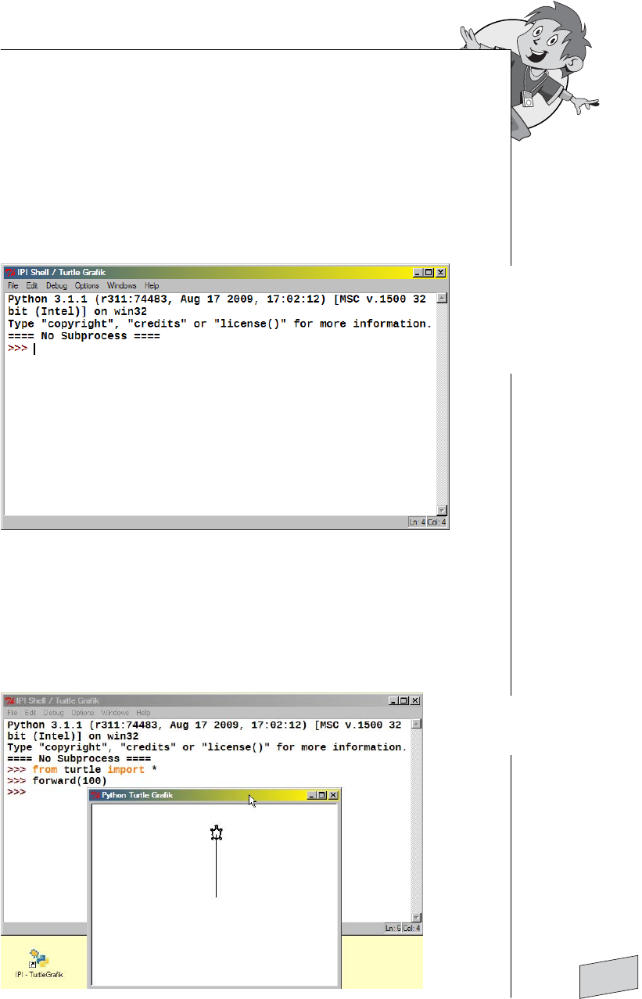The width and height of the screenshot is (642, 999).
Task: Close the Python Turtle Grafik window
Action: tap(333, 795)
